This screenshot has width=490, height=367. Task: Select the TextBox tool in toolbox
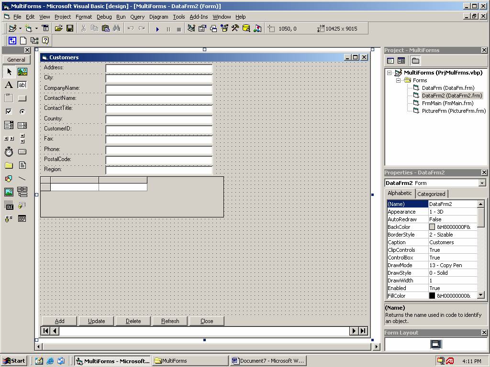(22, 85)
